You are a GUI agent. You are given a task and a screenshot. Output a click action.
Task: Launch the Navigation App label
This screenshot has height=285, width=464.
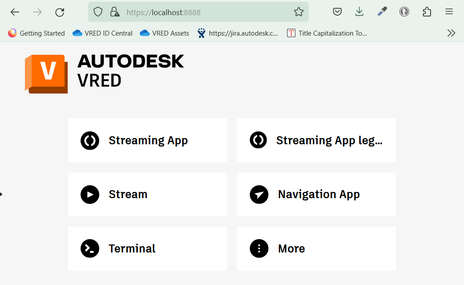(x=319, y=195)
